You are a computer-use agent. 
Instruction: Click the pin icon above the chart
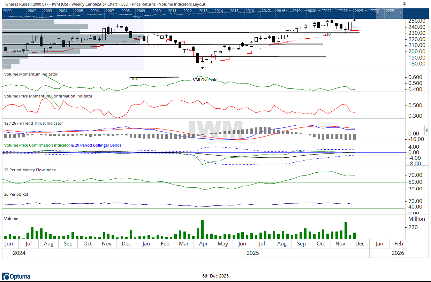pos(404,3)
